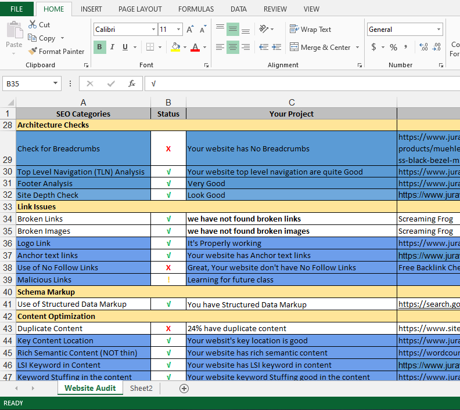Viewport: 460px width, 410px height.
Task: Click the Borders icon in Font group
Action: (x=150, y=47)
